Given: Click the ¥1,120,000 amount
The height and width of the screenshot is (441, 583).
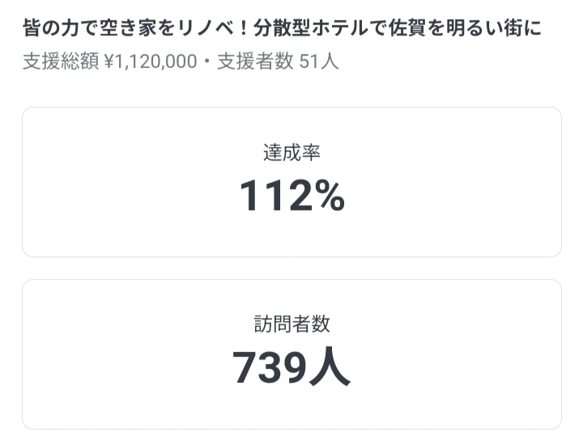Looking at the screenshot, I should pyautogui.click(x=151, y=62).
